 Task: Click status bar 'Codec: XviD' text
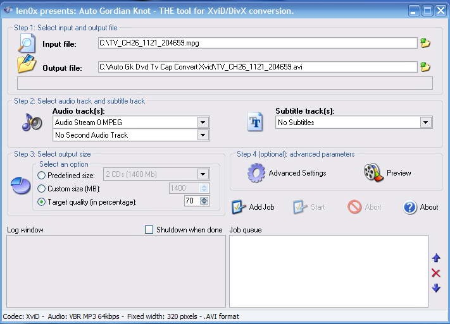click(22, 316)
